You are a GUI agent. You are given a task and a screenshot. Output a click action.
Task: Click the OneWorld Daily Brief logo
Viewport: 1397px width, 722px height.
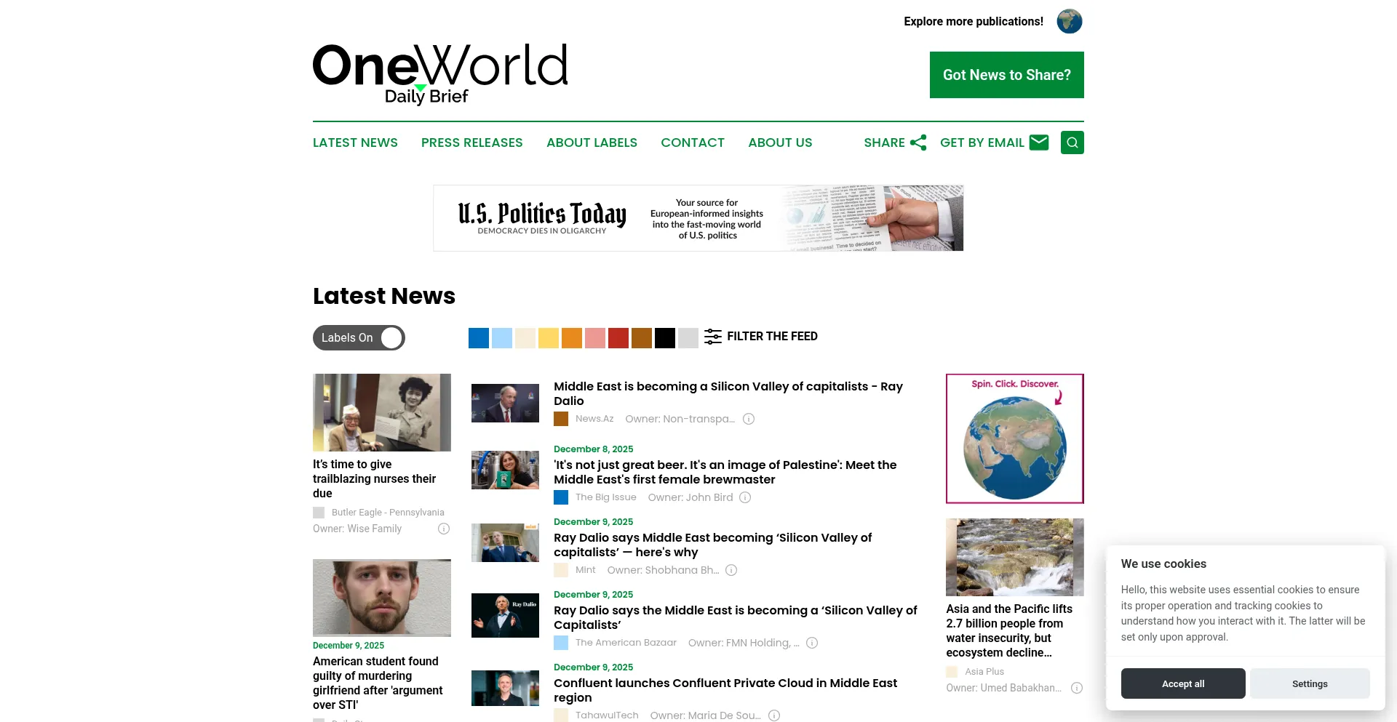click(440, 73)
